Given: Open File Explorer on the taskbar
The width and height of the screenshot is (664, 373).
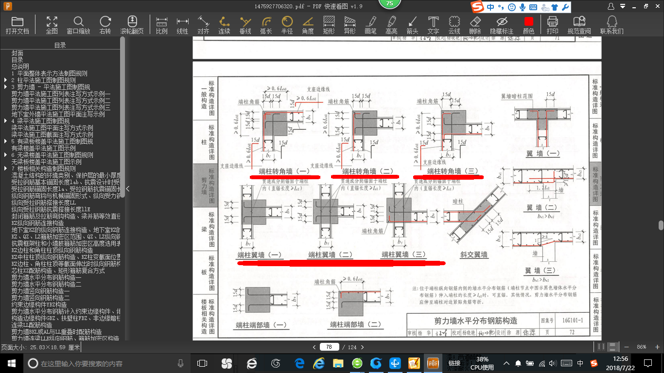Looking at the screenshot, I should (338, 363).
